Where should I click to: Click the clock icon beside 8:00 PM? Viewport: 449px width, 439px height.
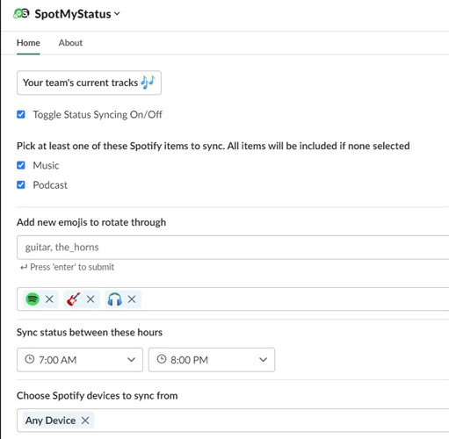click(x=162, y=359)
